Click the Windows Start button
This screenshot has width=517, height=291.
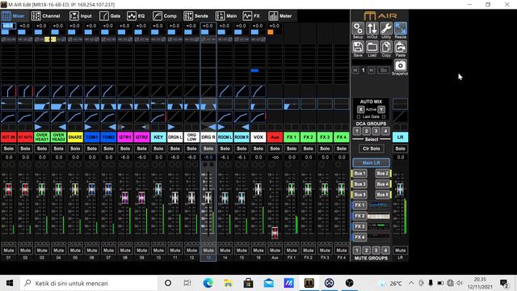tap(10, 283)
